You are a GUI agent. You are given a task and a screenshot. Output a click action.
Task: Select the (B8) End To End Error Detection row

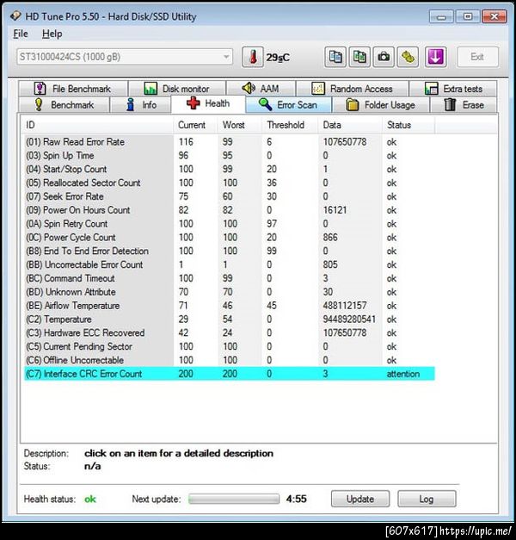pyautogui.click(x=230, y=251)
